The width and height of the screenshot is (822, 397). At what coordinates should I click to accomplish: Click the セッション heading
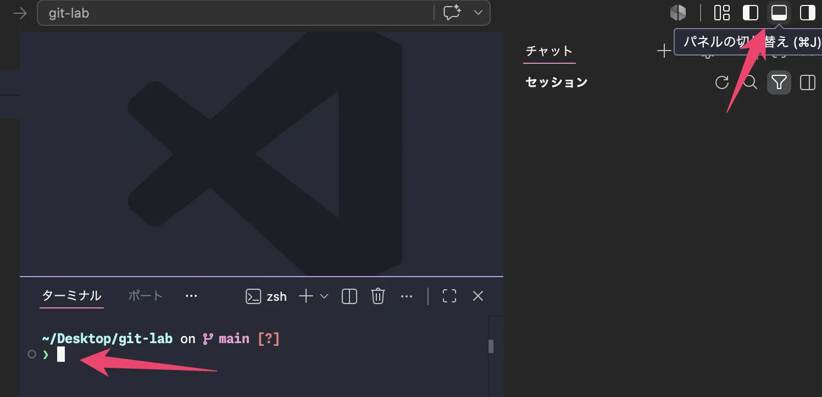[x=557, y=82]
